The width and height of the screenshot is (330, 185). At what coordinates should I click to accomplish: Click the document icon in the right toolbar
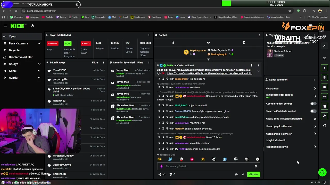click(324, 77)
